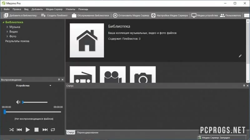Screen dimensions: 250x140
Task: Select Музыка in library tree
Action: tap(15, 27)
